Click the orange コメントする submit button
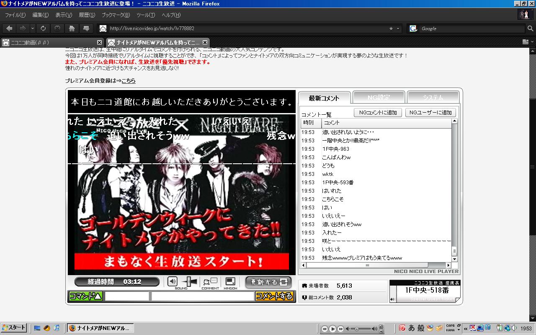 (274, 296)
